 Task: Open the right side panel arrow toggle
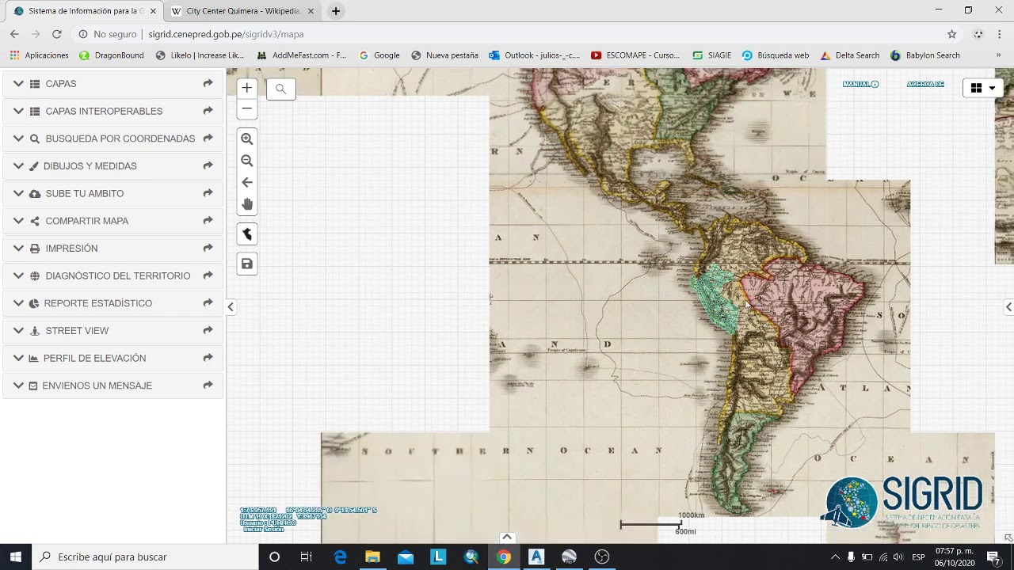pyautogui.click(x=1008, y=307)
